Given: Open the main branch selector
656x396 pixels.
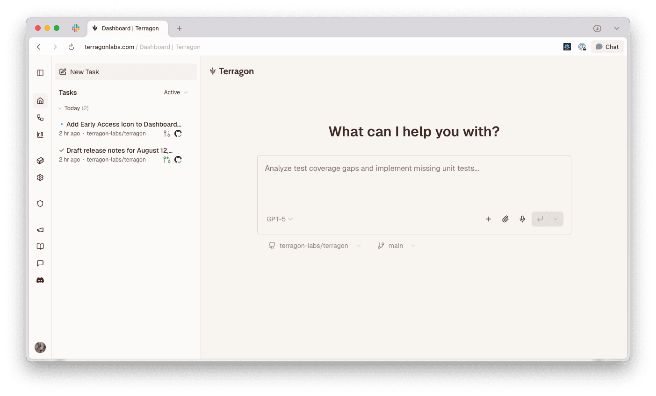Looking at the screenshot, I should click(x=396, y=245).
